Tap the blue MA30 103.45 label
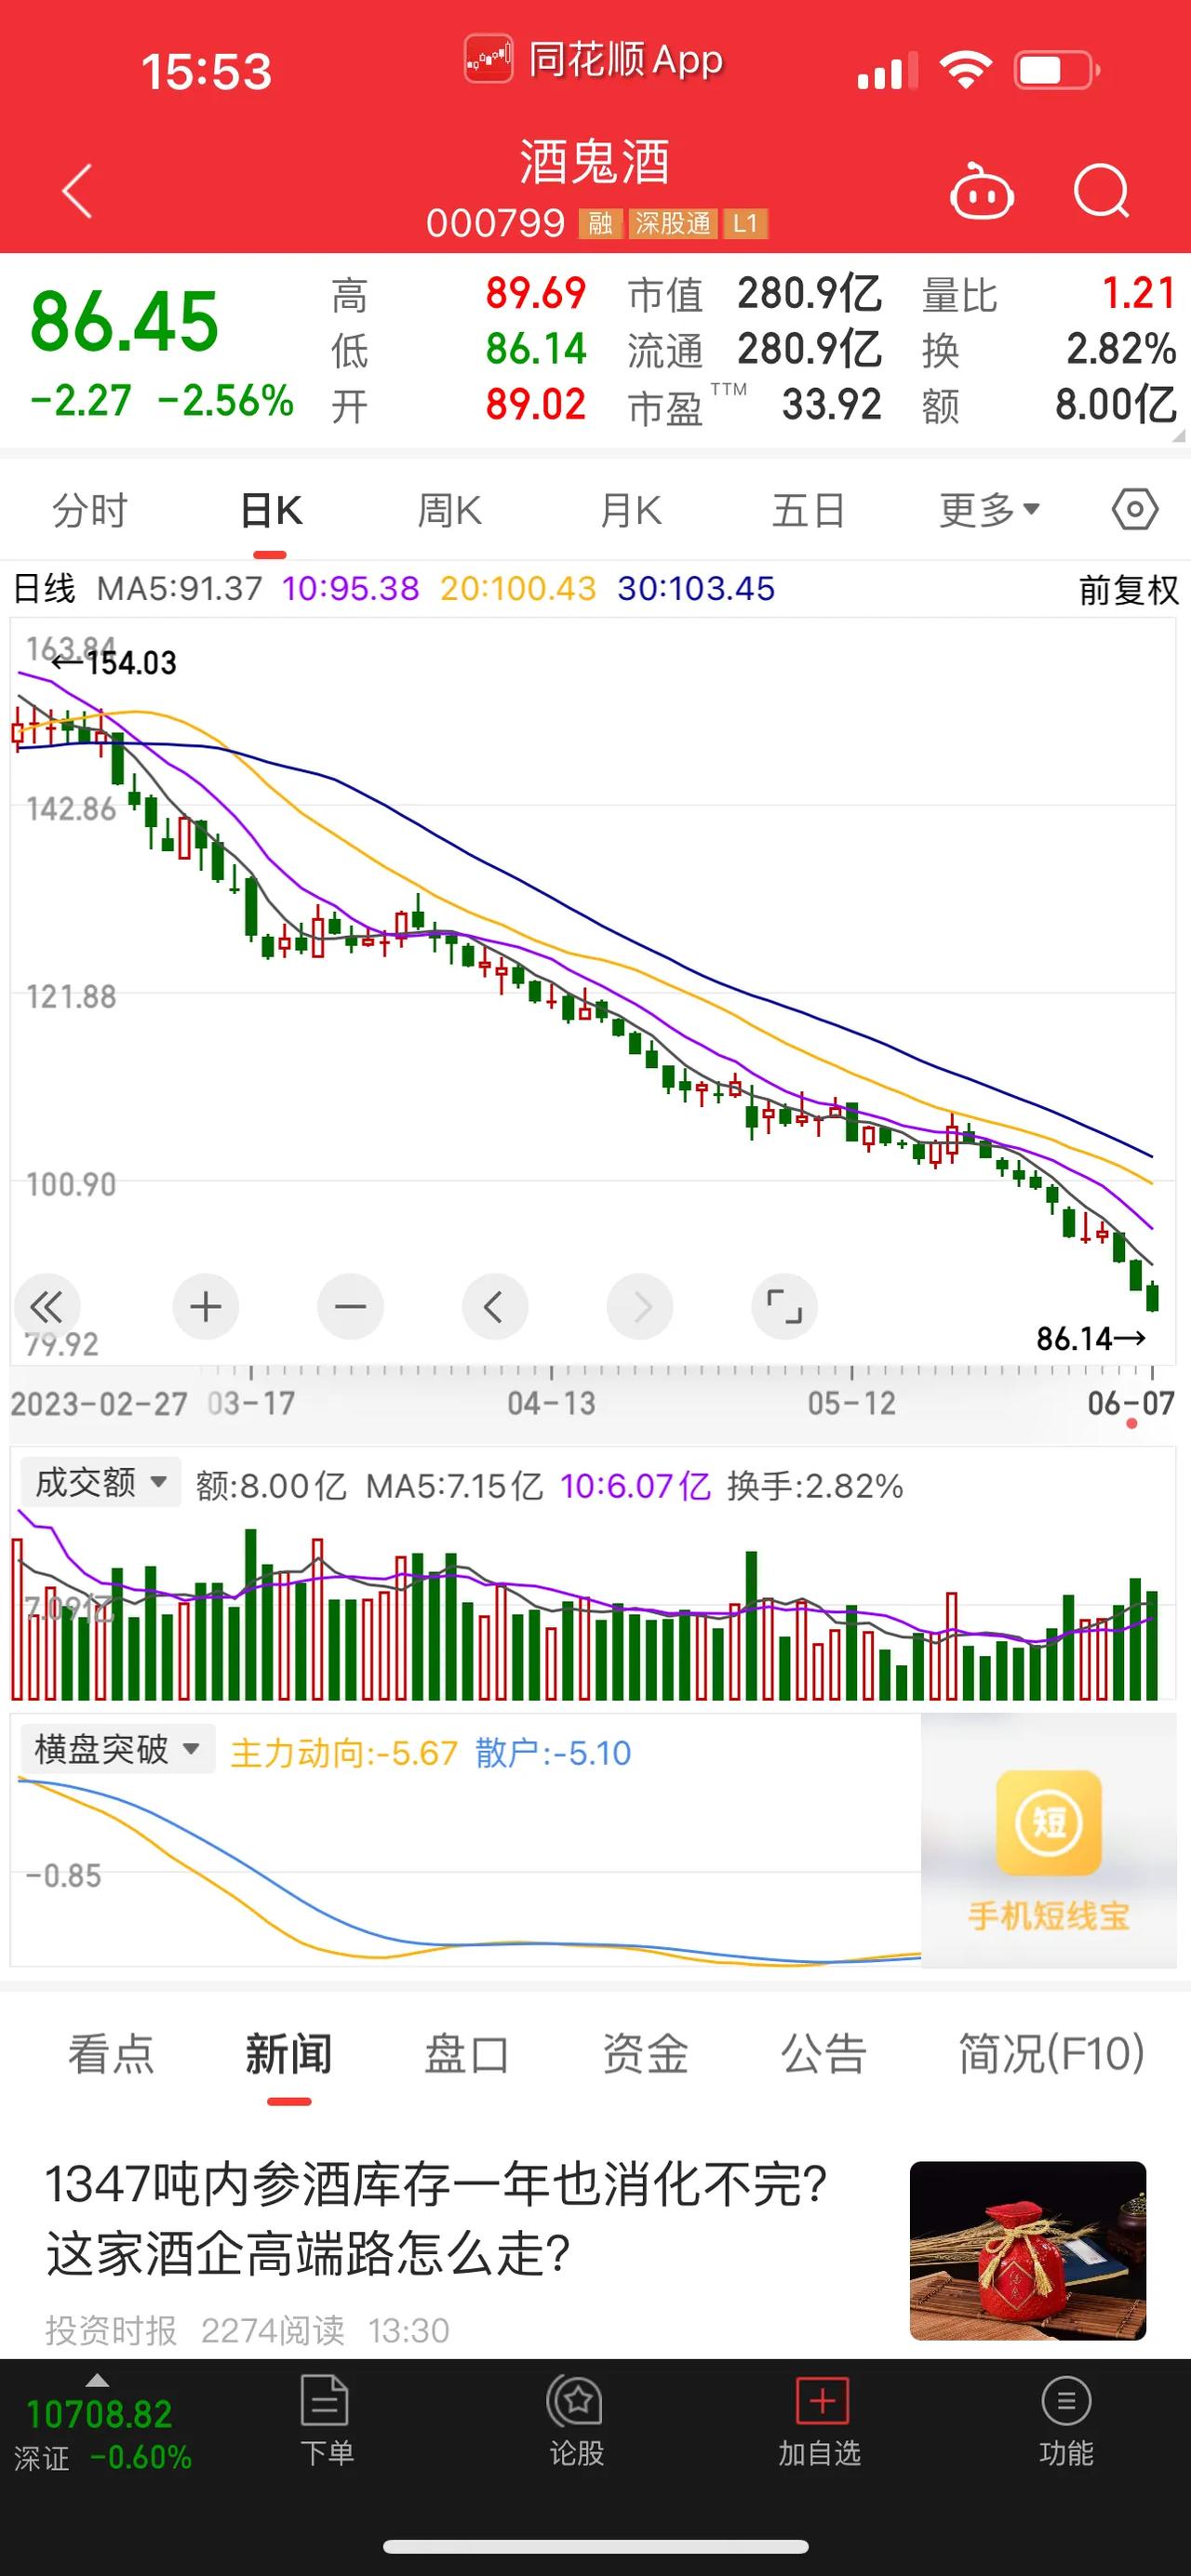 696,588
